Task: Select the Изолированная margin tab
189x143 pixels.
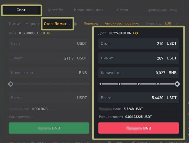Action: click(89, 10)
